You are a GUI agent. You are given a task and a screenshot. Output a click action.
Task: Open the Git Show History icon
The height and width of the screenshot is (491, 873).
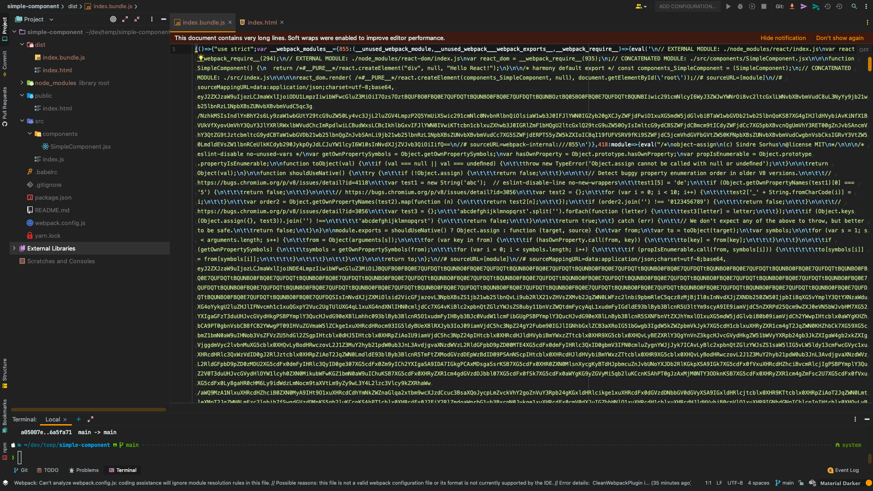pos(828,6)
